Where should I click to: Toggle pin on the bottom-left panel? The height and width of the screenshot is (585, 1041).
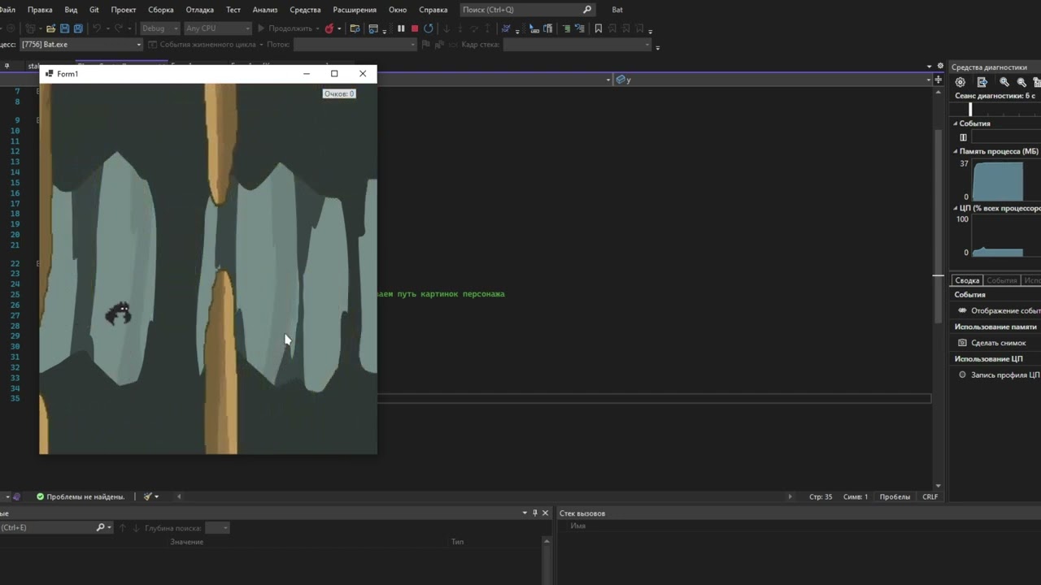click(534, 513)
